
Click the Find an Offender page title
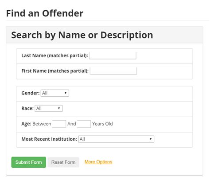coord(45,13)
